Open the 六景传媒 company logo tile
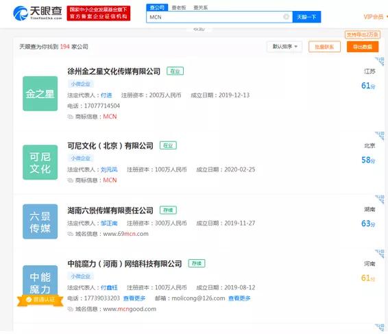 [40, 222]
